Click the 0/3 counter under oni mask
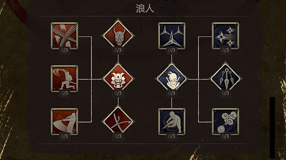286x160 pixels. [x=118, y=50]
